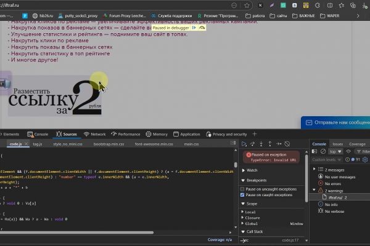Toggle the console sidebar panel icon
This screenshot has width=370, height=246.
[x=314, y=151]
